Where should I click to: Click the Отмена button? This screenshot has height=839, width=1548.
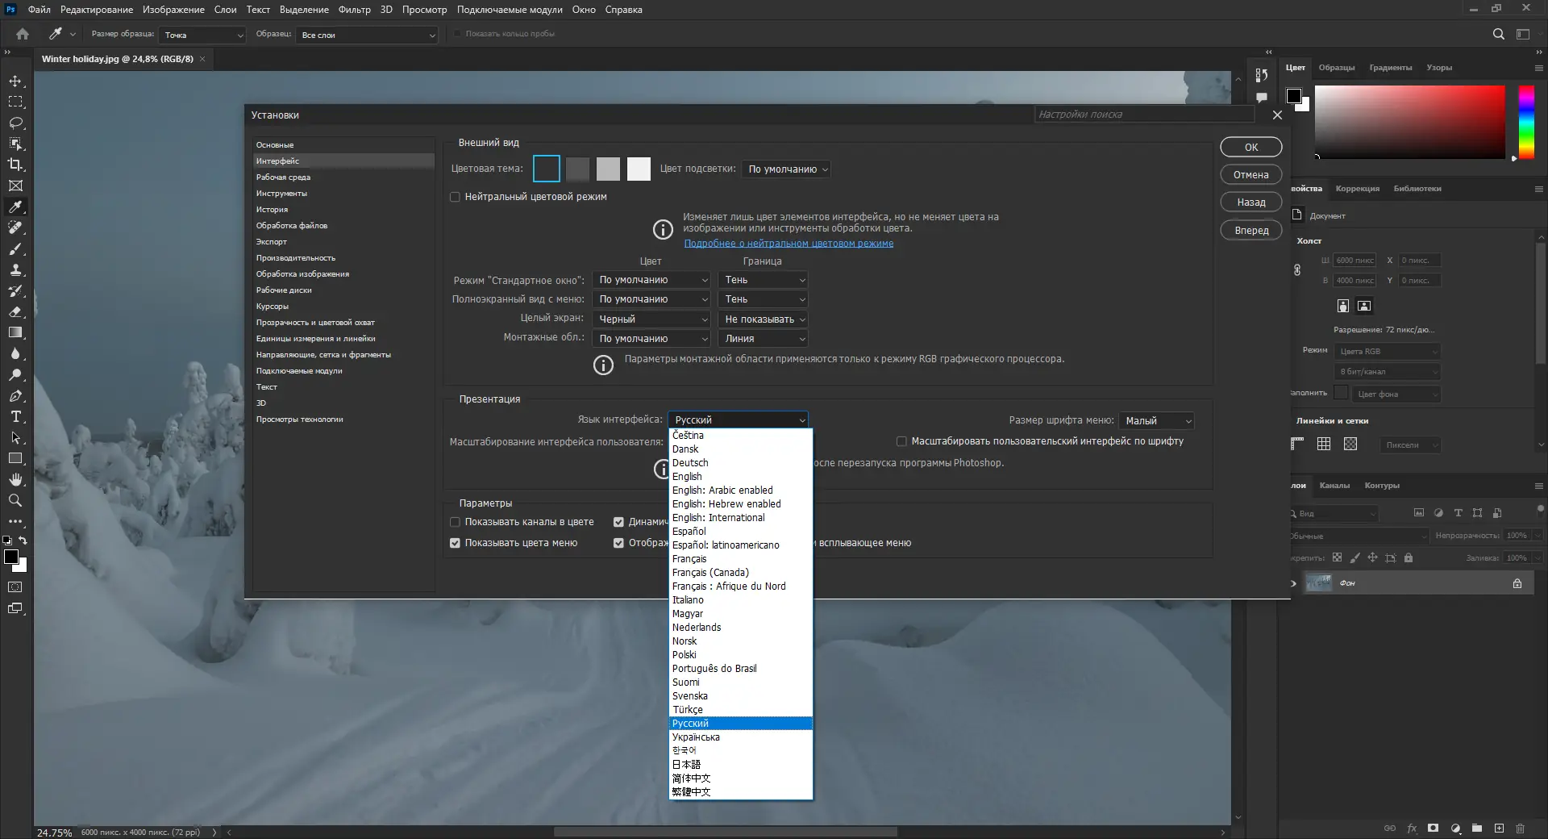click(1251, 174)
